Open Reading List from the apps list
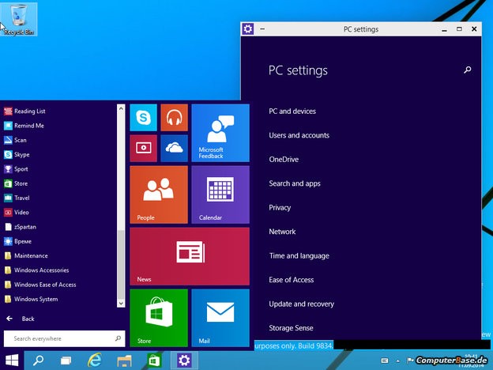 pos(29,111)
